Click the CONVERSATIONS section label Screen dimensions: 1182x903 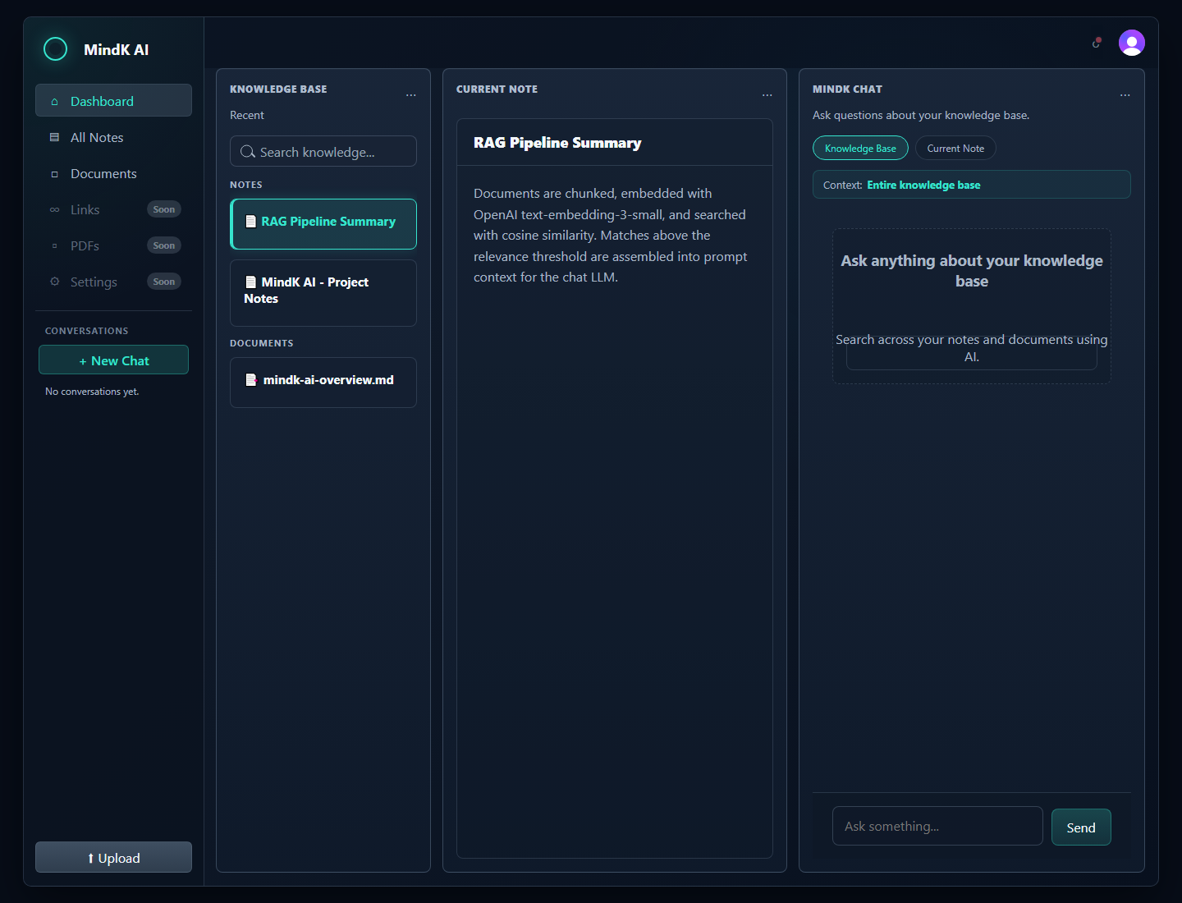(x=87, y=331)
